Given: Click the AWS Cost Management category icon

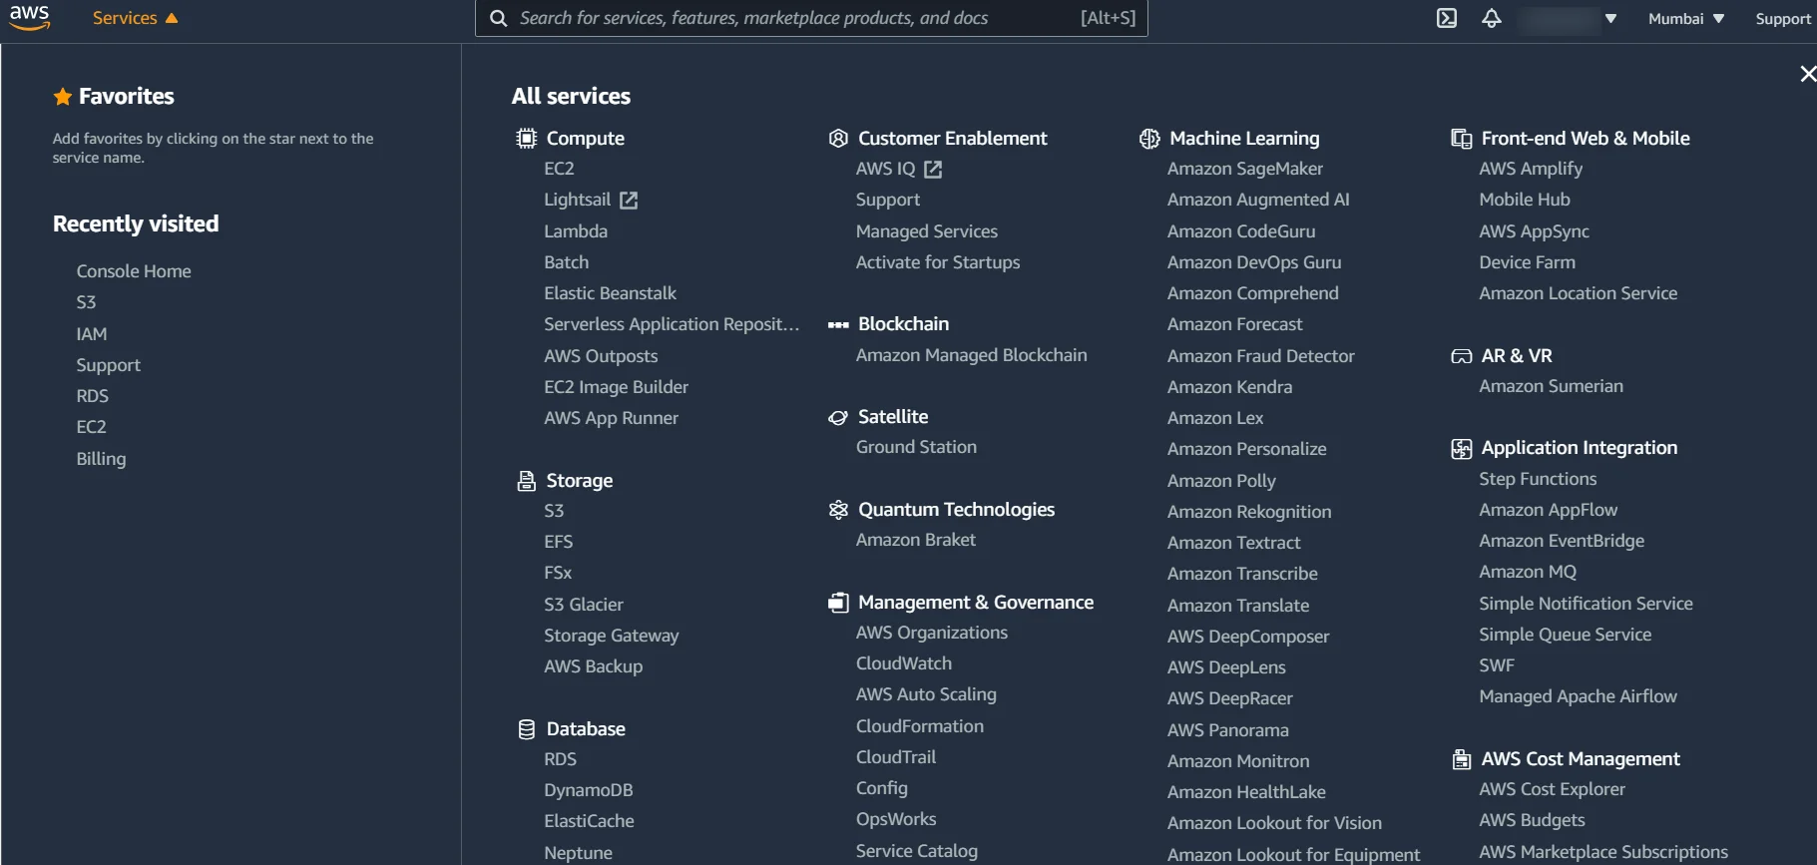Looking at the screenshot, I should [x=1461, y=760].
